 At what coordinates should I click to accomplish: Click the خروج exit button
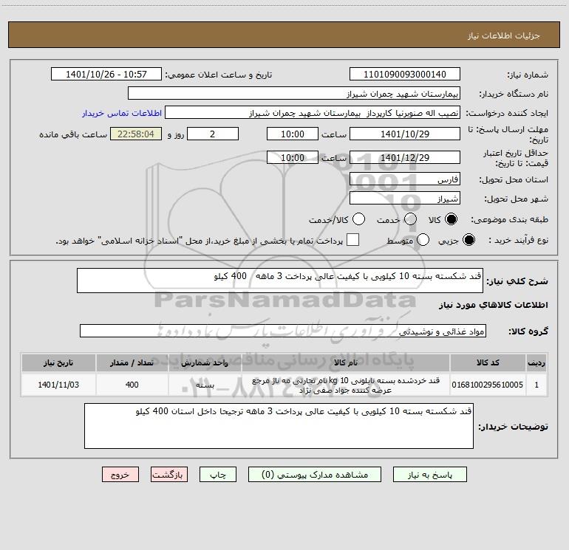(120, 475)
